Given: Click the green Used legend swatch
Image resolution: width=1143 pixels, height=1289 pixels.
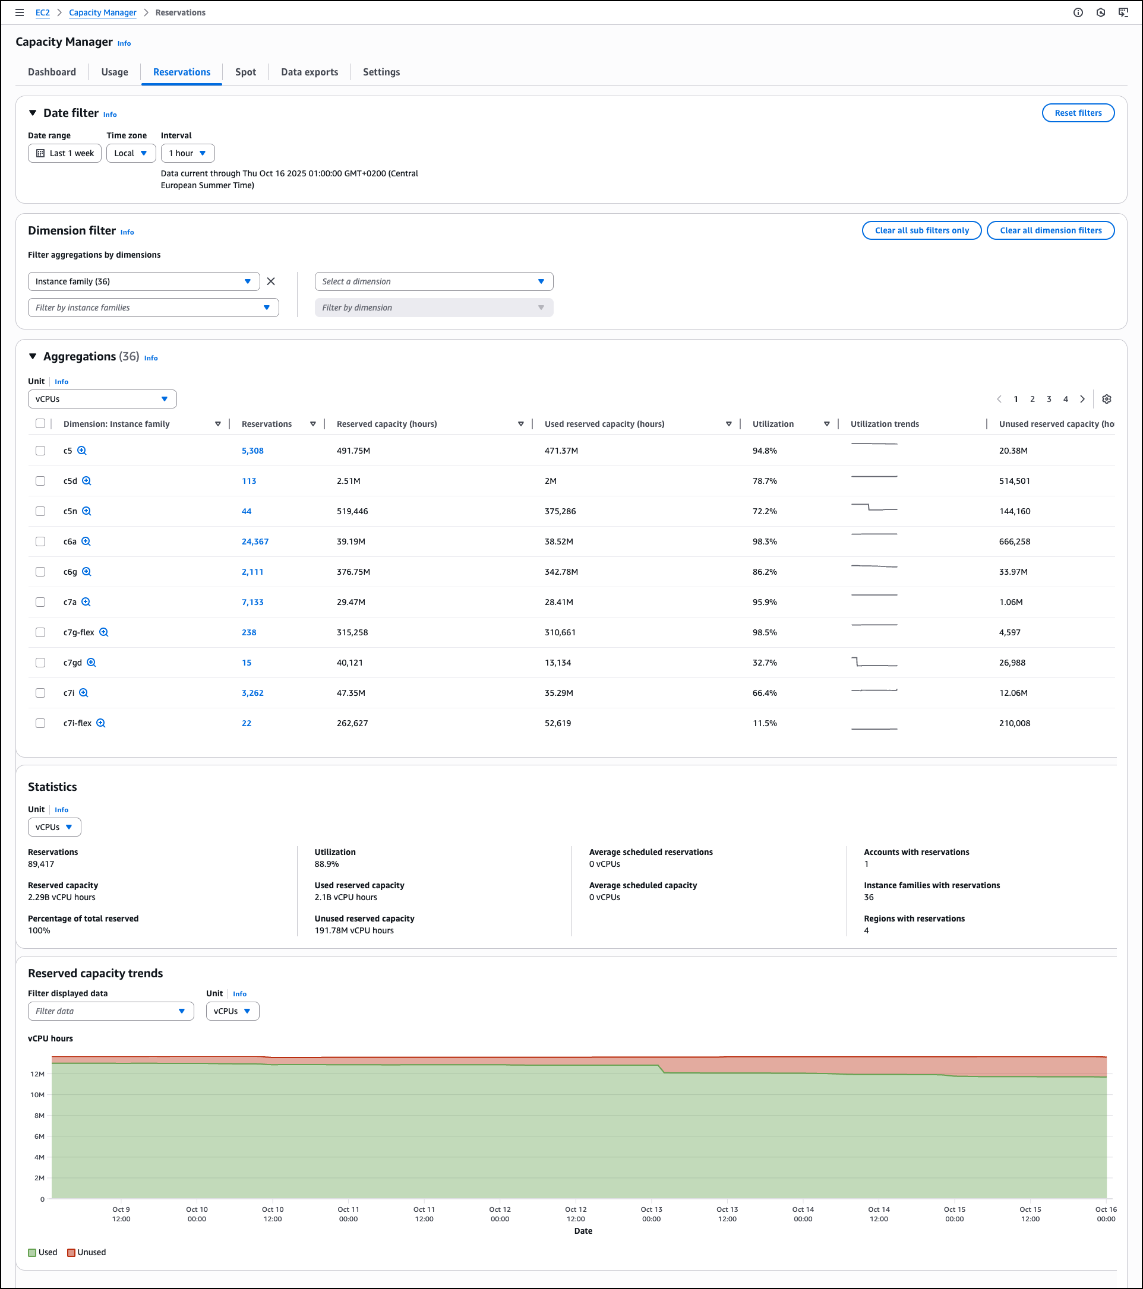Looking at the screenshot, I should [x=31, y=1252].
